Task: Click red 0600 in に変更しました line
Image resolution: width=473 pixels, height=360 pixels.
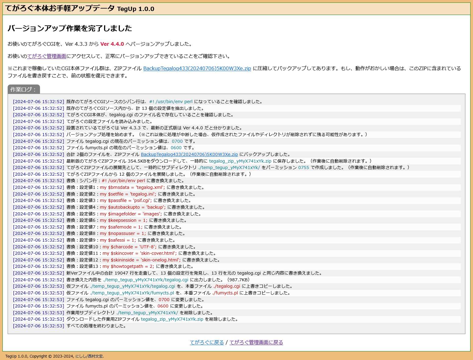Action: click(163, 306)
